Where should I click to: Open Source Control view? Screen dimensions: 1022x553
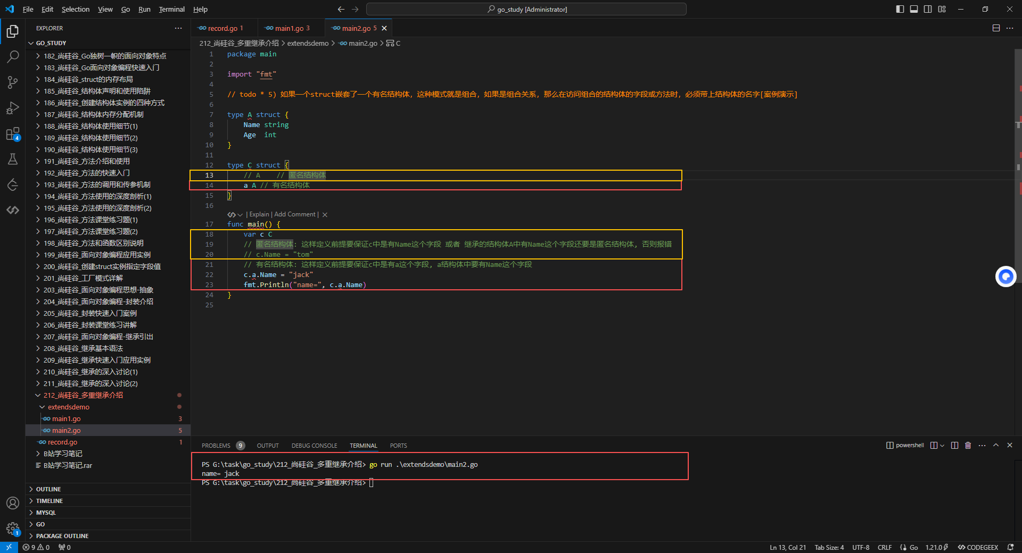(x=13, y=82)
